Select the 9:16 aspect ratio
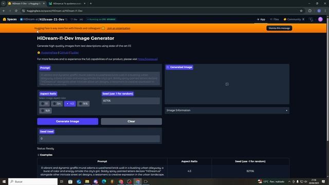Image resolution: width=329 pixels, height=185 pixels. point(83,104)
